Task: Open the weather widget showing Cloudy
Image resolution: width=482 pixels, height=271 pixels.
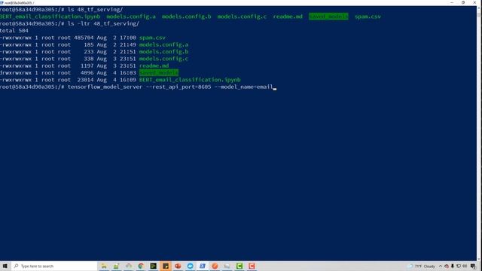Action: point(422,266)
